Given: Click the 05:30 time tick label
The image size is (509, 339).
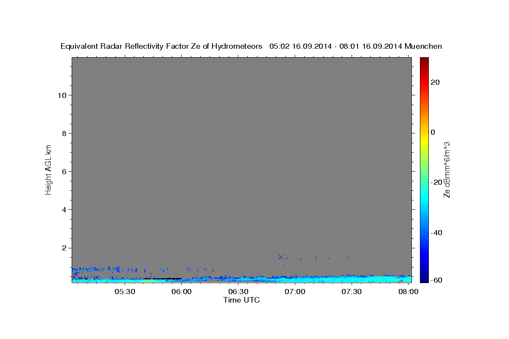Looking at the screenshot, I should 126,292.
